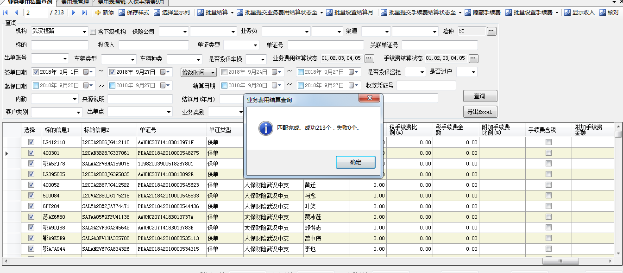Image resolution: width=623 pixels, height=273 pixels.
Task: Go to the previous record
Action: (x=16, y=13)
